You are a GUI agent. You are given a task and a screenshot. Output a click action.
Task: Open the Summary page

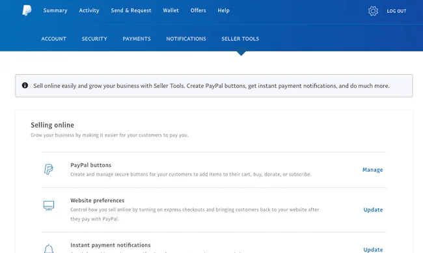(x=55, y=10)
